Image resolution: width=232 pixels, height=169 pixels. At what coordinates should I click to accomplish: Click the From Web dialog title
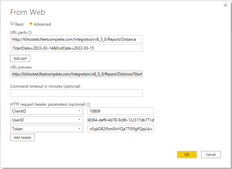[x=28, y=12]
